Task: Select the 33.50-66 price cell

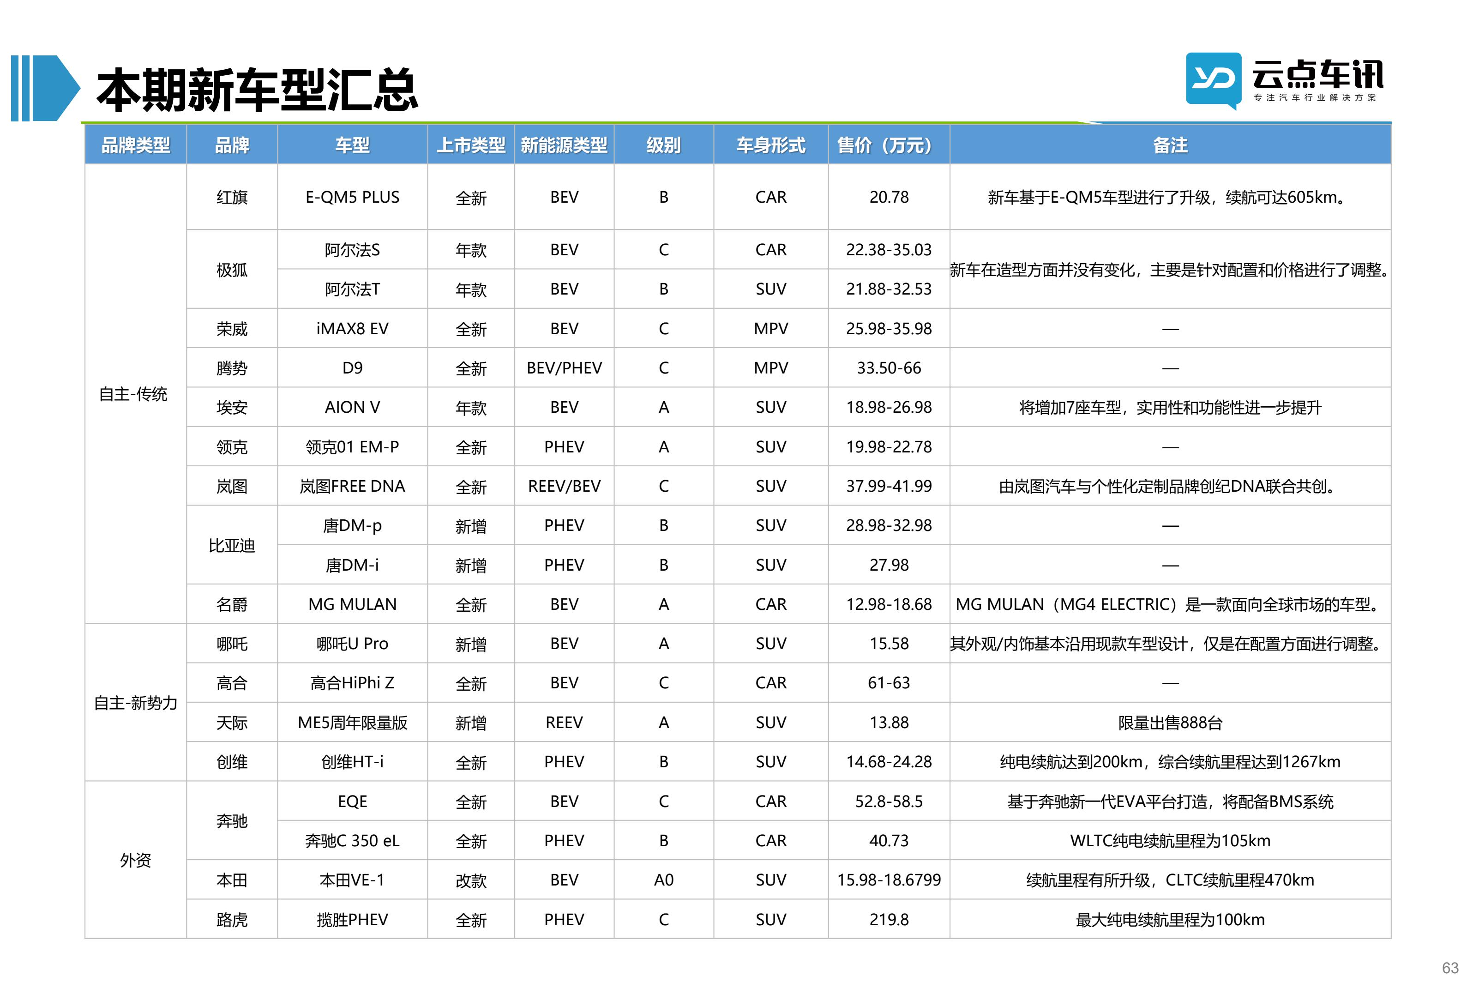Action: pyautogui.click(x=889, y=367)
